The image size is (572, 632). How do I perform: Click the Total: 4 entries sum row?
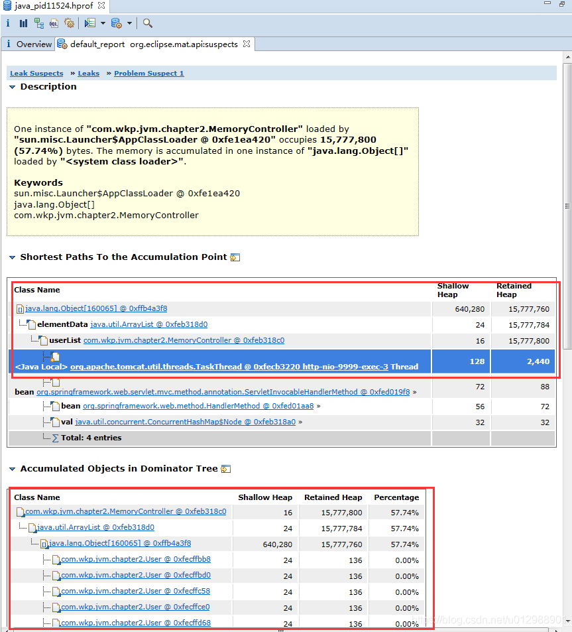[282, 438]
